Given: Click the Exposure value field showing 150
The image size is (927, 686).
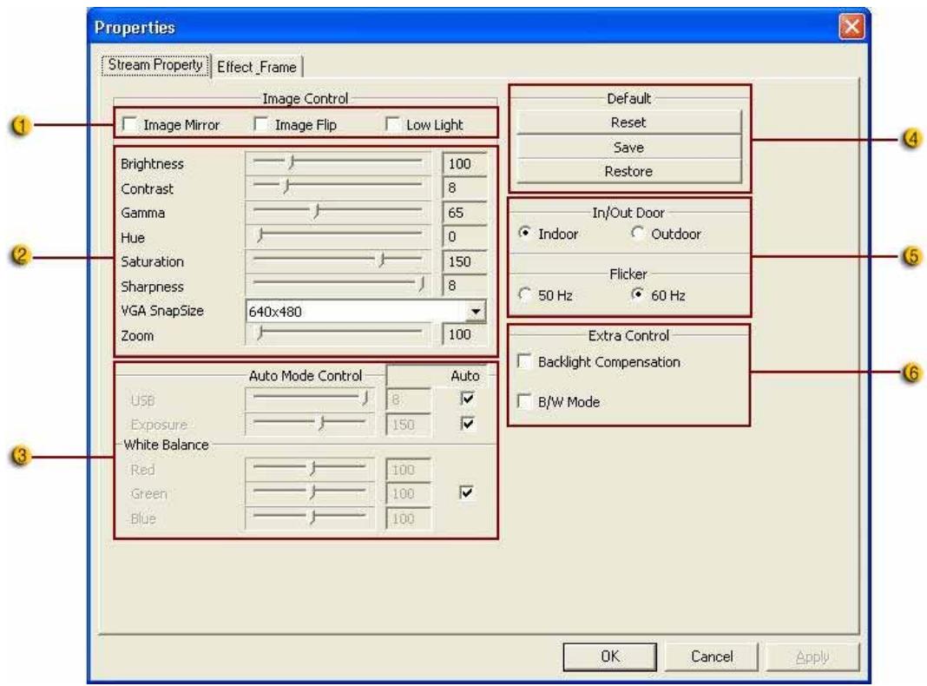Looking at the screenshot, I should [x=409, y=425].
